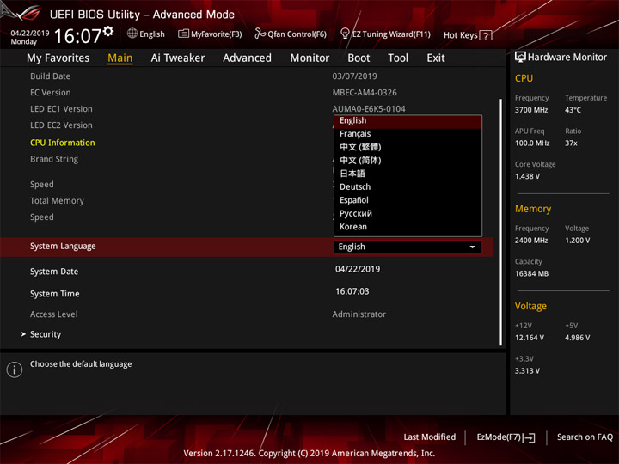Click the Administrator access level value
This screenshot has width=619, height=464.
point(359,314)
